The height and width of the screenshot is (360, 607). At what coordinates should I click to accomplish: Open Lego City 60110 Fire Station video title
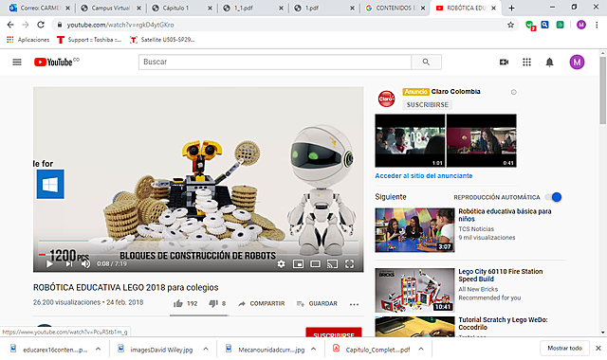coord(500,275)
